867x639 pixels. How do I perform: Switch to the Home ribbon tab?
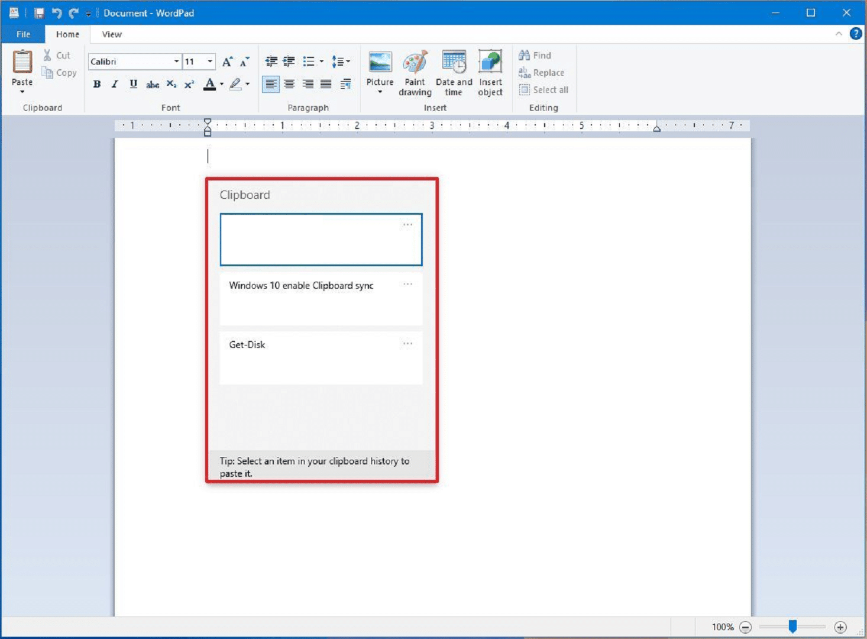(67, 34)
